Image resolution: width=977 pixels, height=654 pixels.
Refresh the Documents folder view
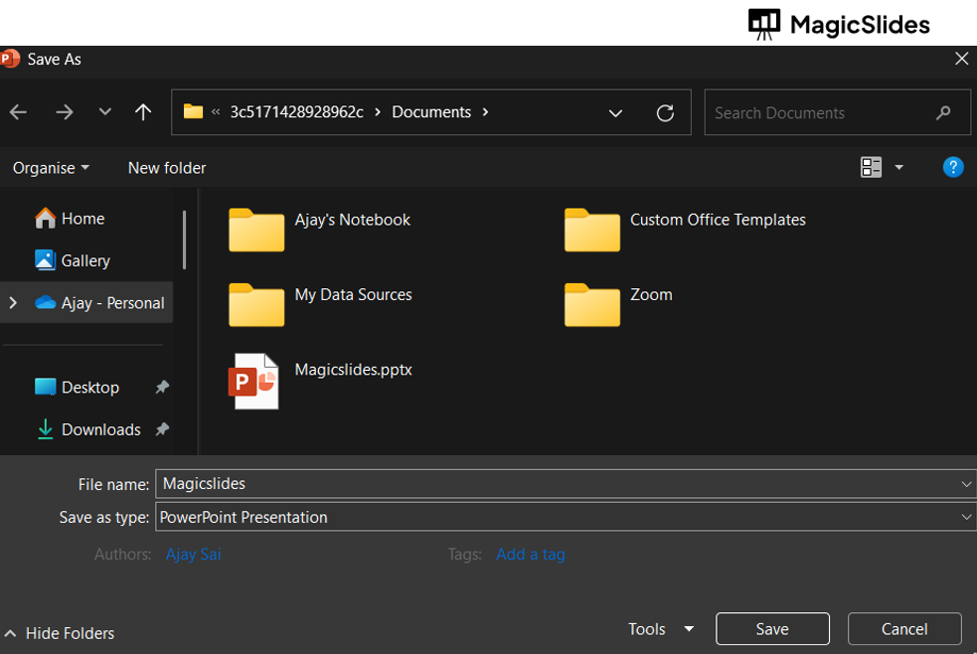point(666,112)
